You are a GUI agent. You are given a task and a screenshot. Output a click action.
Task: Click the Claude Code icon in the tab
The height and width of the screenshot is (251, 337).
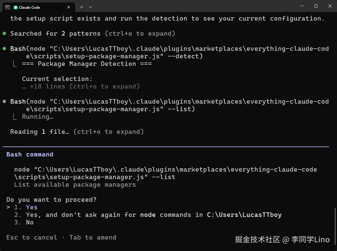16,7
